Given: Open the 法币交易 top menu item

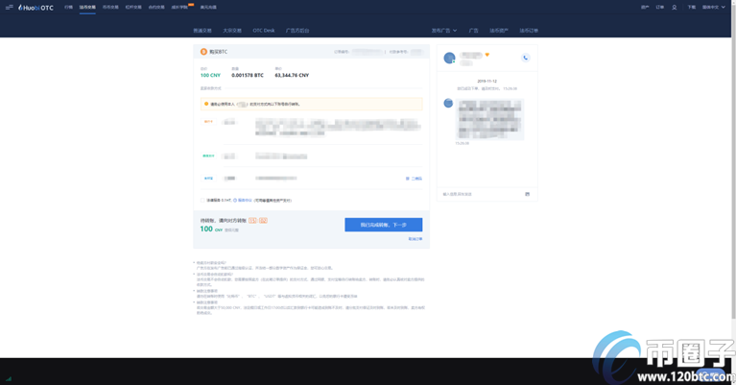Looking at the screenshot, I should [x=87, y=7].
